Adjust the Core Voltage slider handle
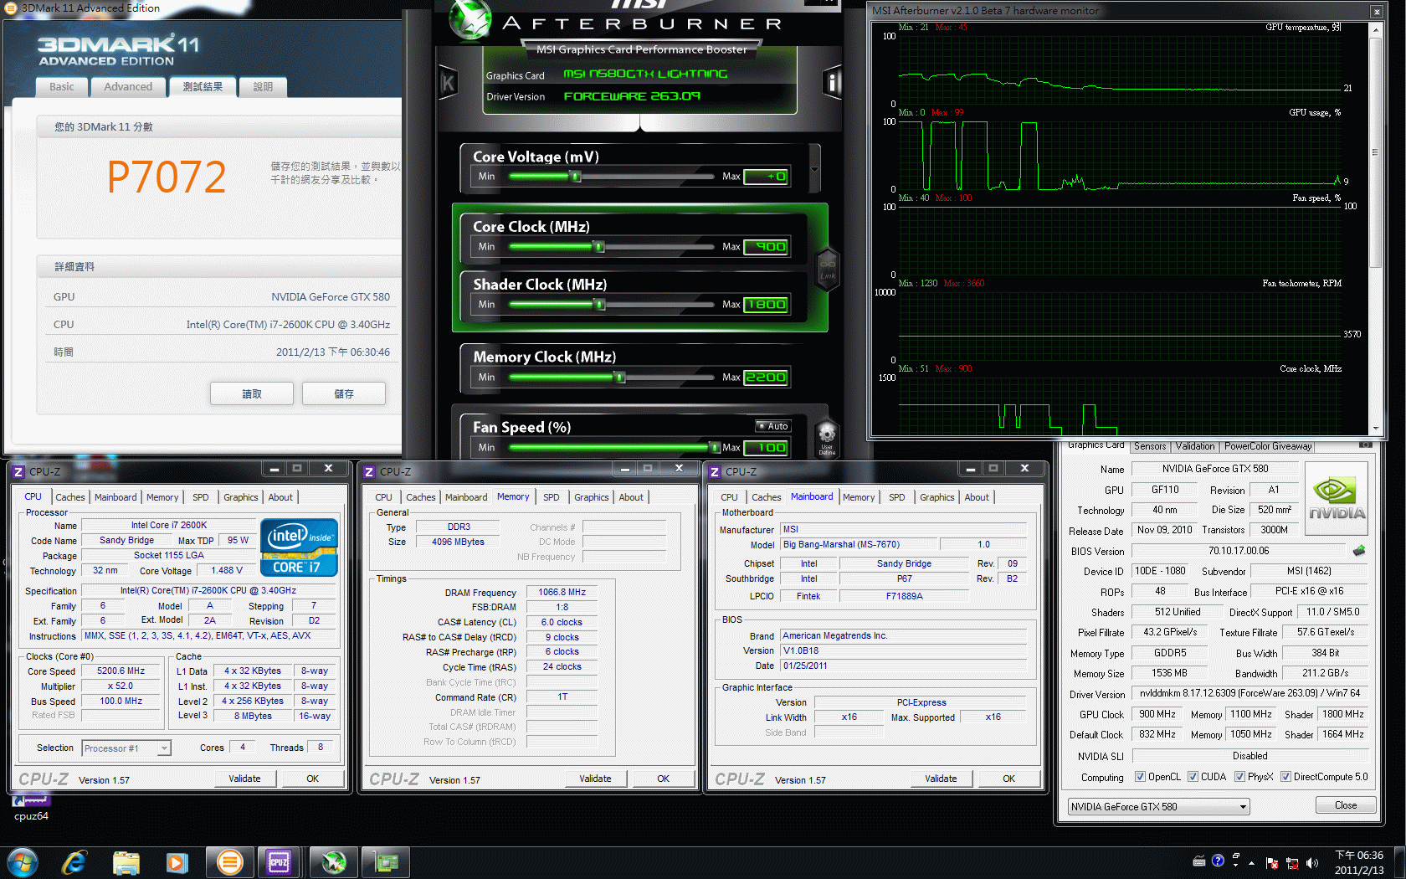 (x=575, y=176)
